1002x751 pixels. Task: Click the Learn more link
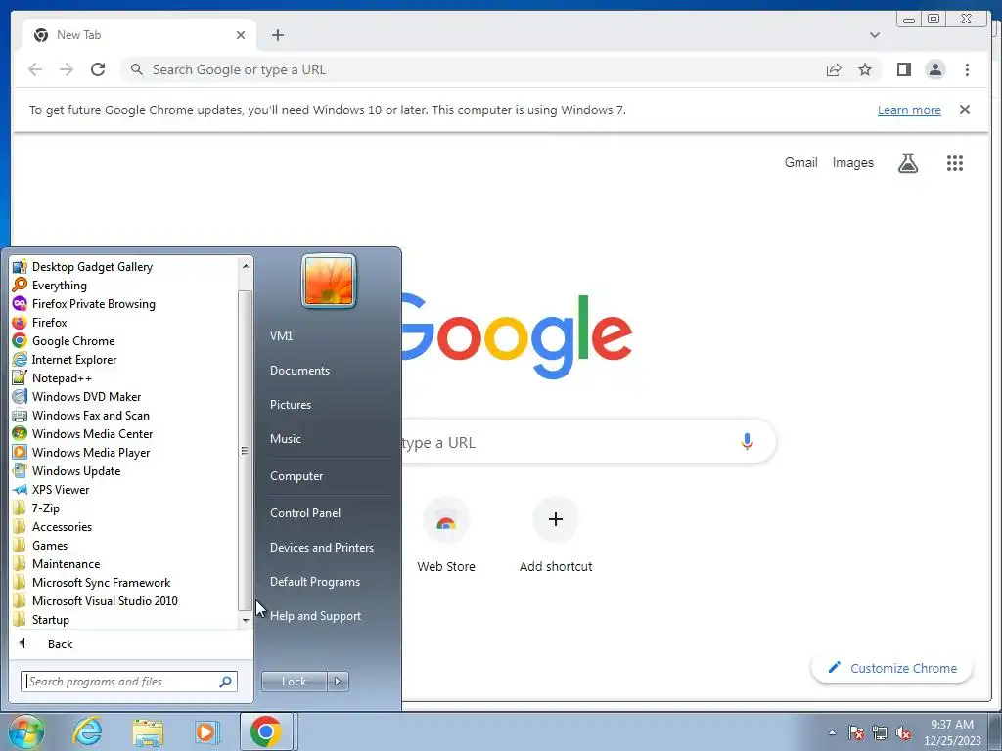(x=909, y=110)
